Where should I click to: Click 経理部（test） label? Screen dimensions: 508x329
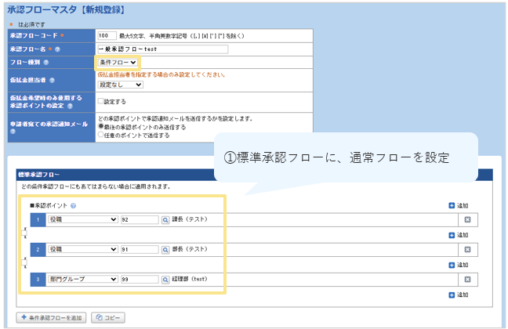point(190,279)
